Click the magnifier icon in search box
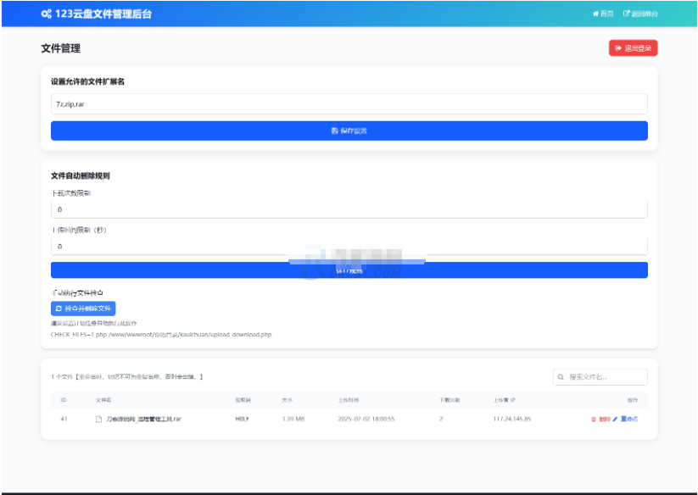698x495 pixels. [x=561, y=376]
